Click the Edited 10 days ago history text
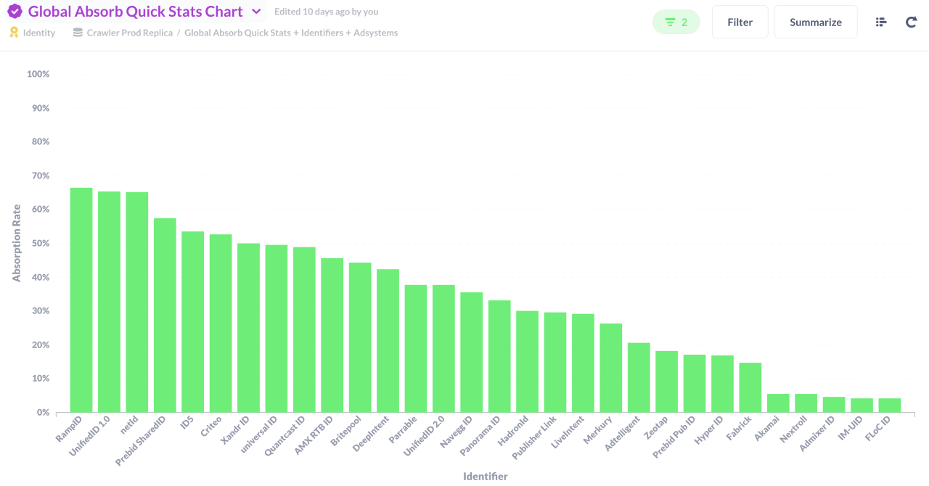The width and height of the screenshot is (929, 486). (x=326, y=12)
